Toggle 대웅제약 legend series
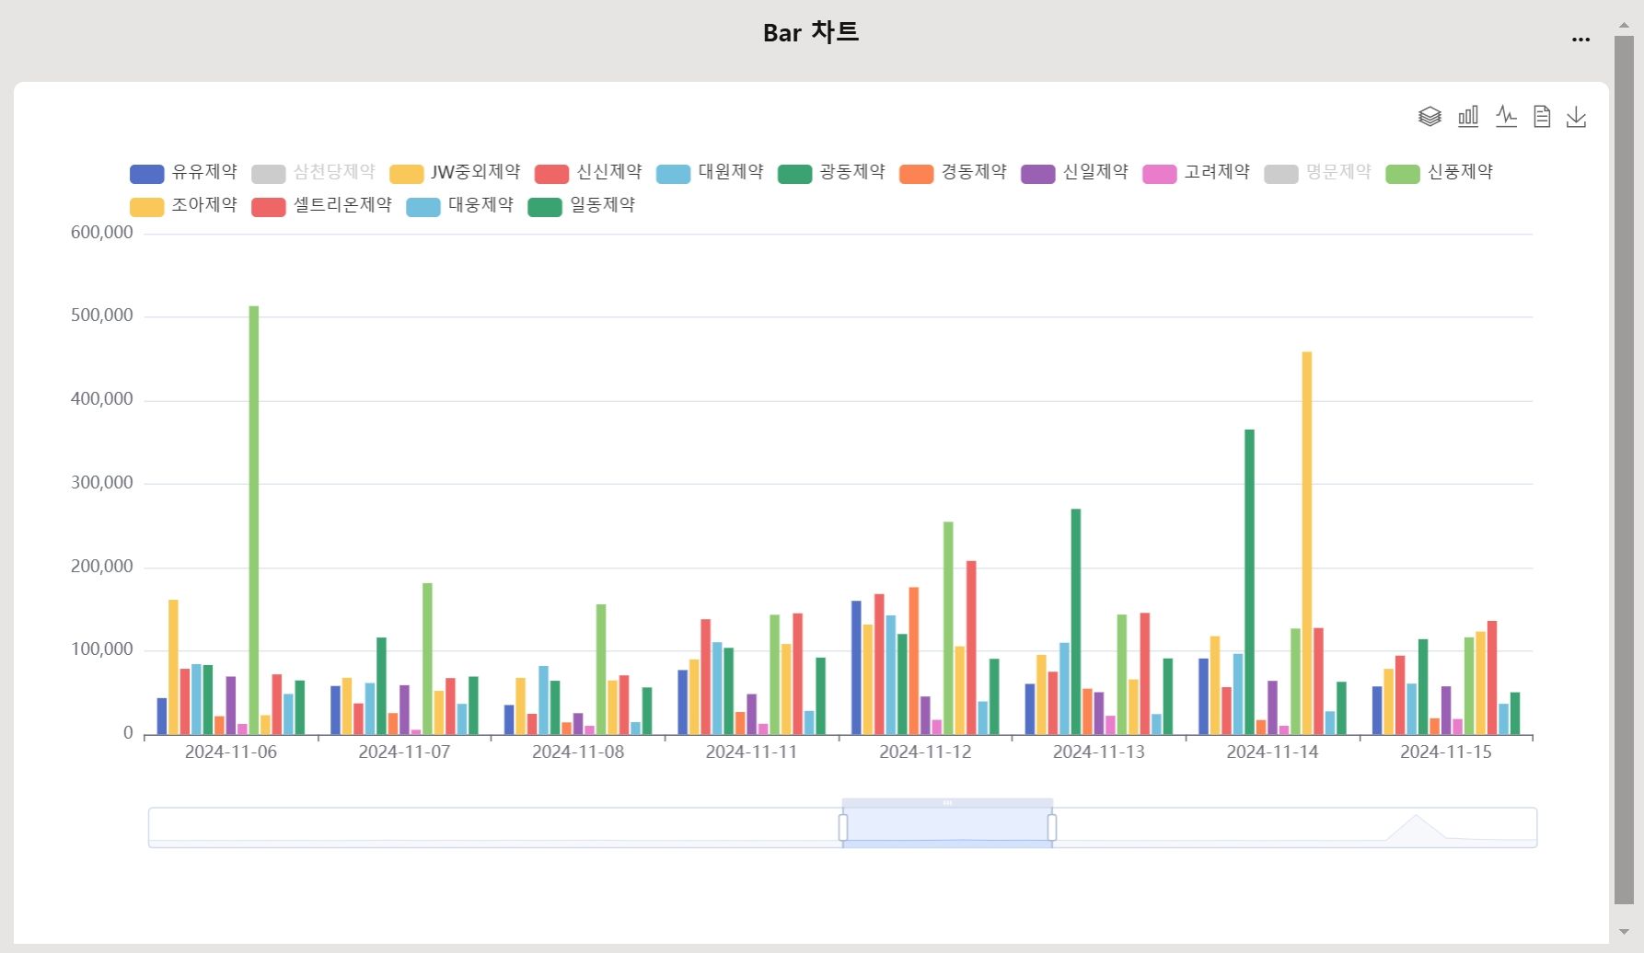1644x953 pixels. pos(459,206)
